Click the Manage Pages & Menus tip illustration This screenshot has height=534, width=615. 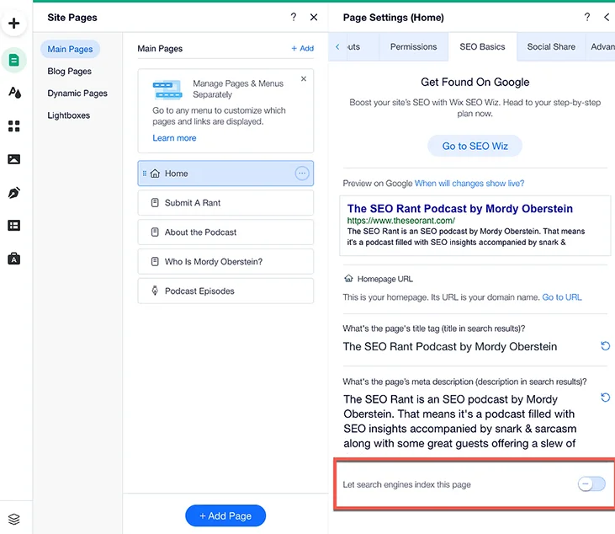tap(167, 89)
